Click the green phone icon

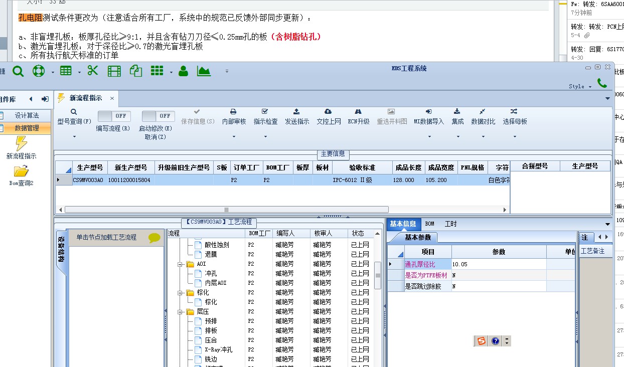click(x=602, y=83)
